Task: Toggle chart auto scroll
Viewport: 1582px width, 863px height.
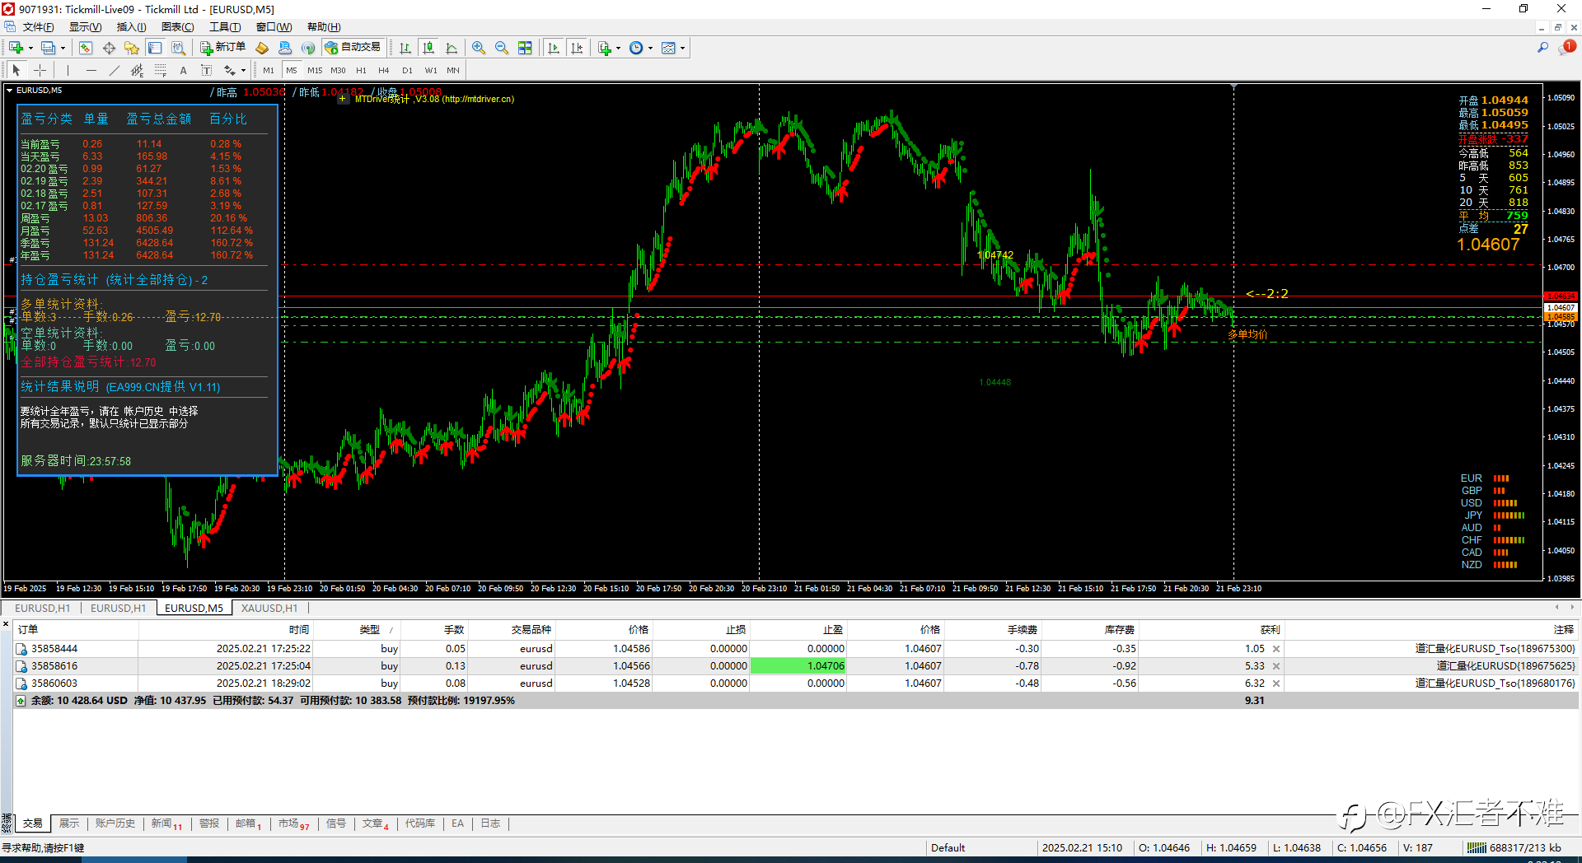Action: click(554, 48)
